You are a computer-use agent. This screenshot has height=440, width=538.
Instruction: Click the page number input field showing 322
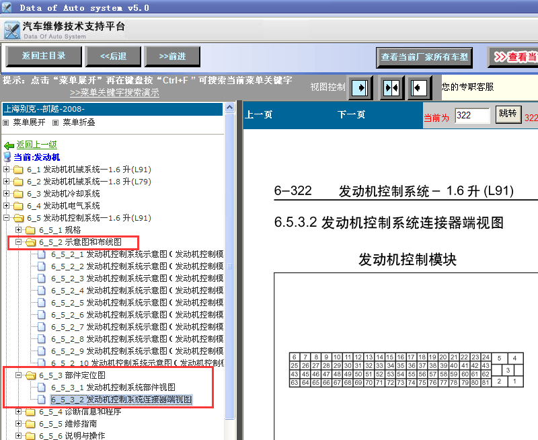(x=473, y=115)
